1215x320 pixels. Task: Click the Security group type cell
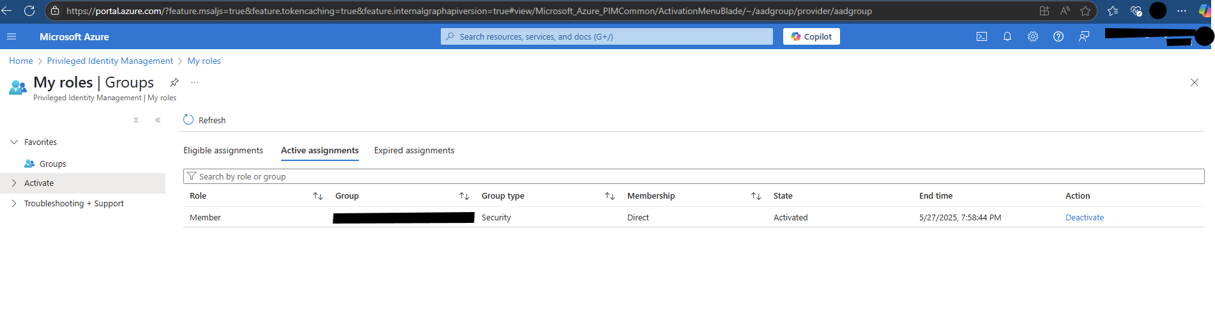[x=496, y=217]
